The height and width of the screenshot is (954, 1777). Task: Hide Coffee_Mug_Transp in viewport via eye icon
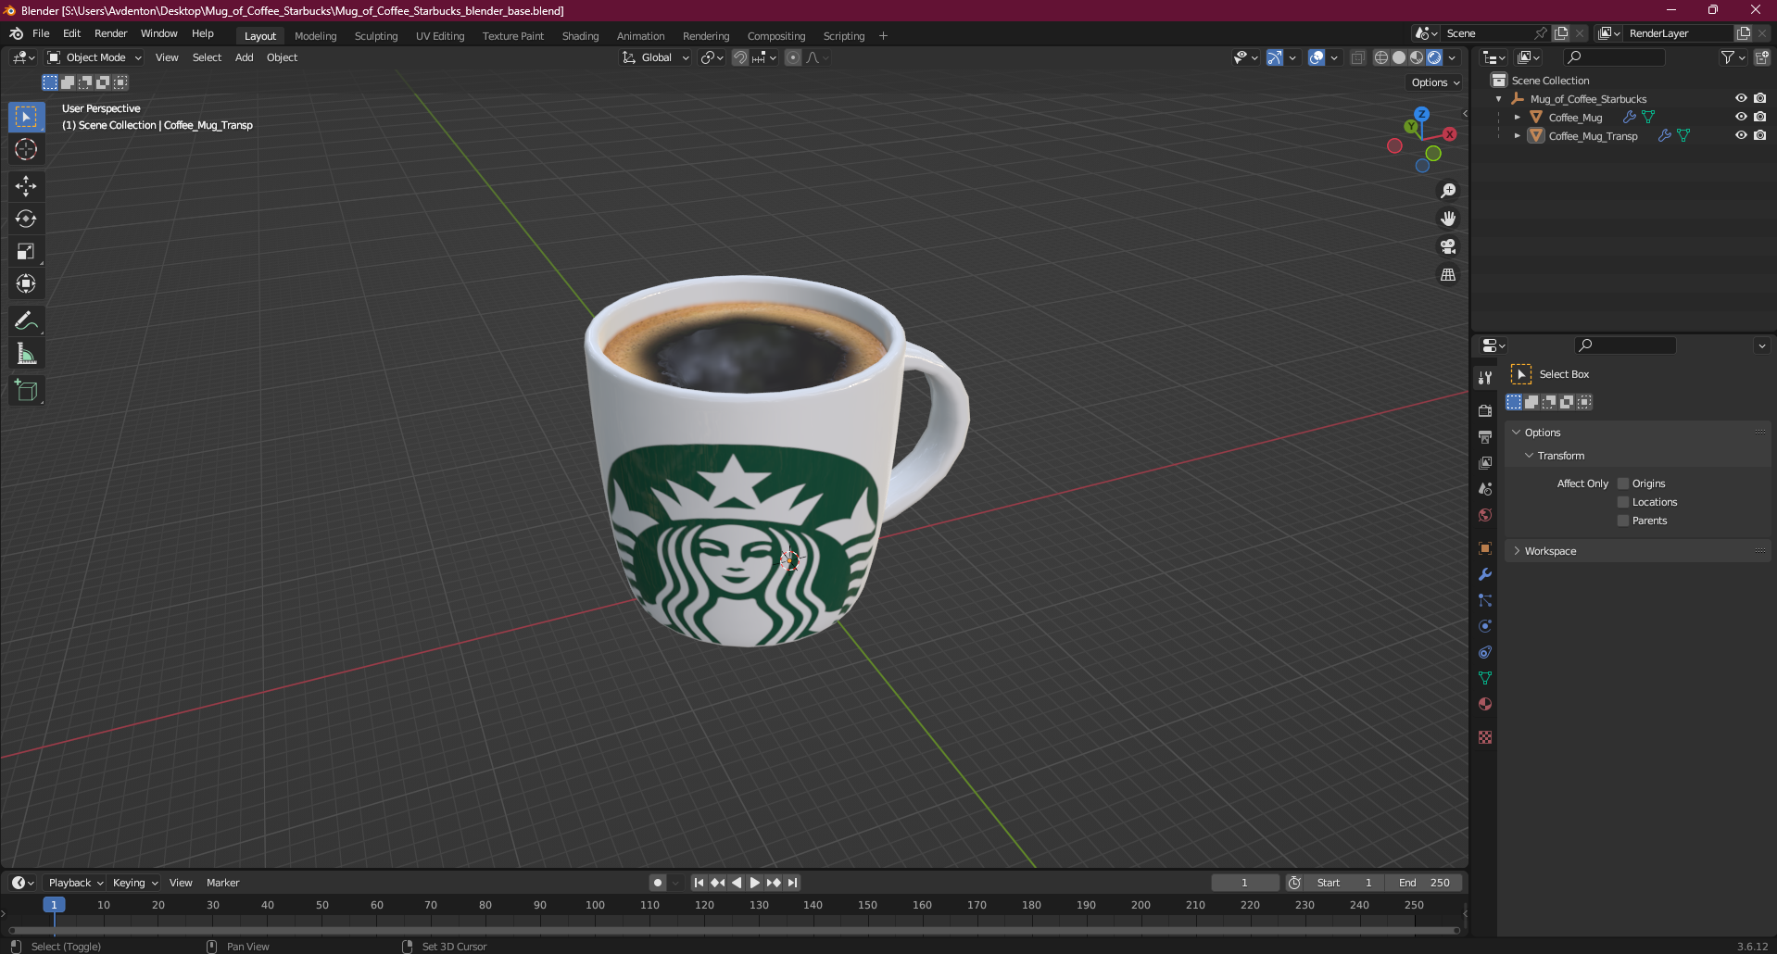point(1741,135)
